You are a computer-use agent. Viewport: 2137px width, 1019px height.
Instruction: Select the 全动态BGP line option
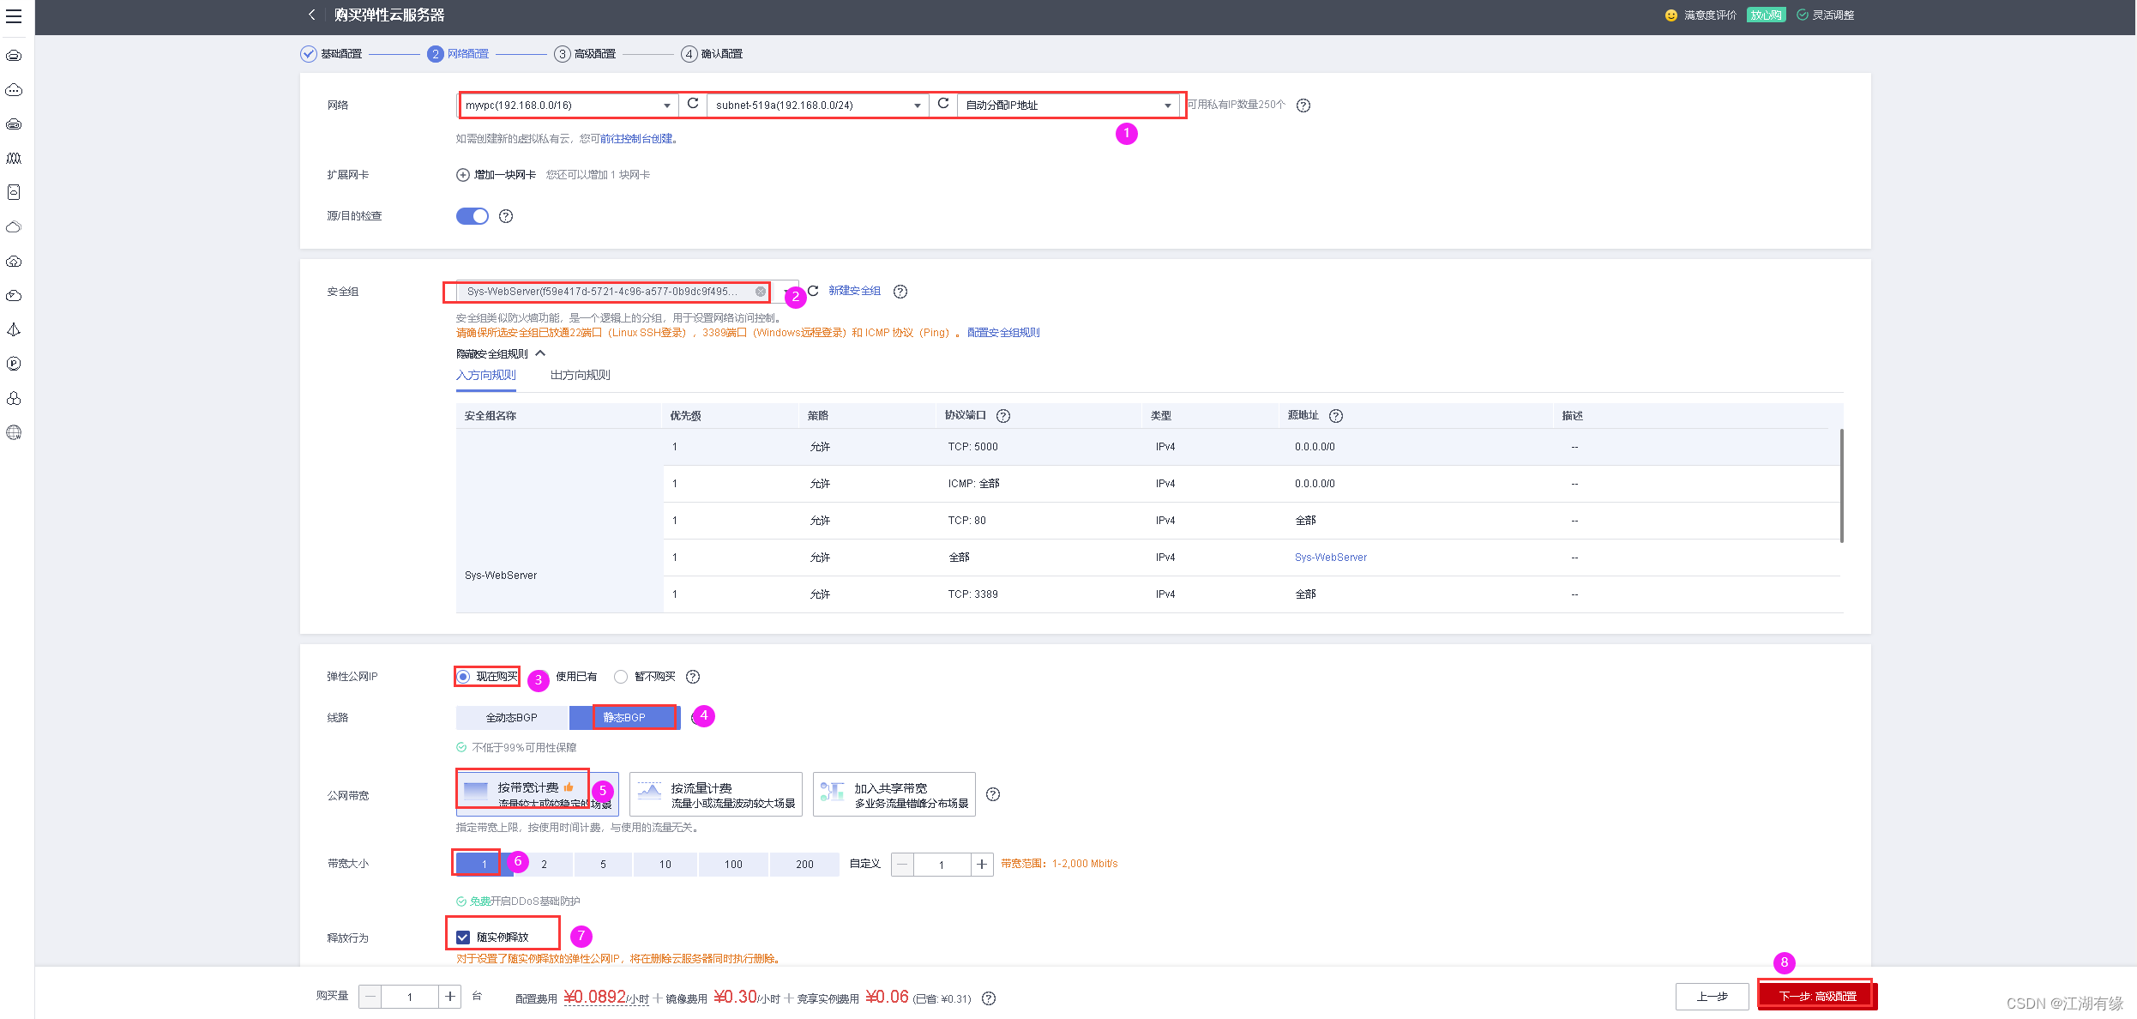(512, 717)
